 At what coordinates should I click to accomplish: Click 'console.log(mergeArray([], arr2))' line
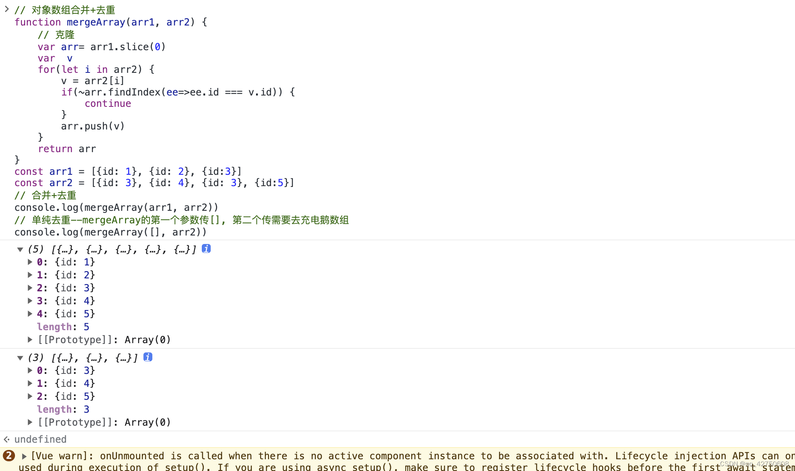pos(111,232)
